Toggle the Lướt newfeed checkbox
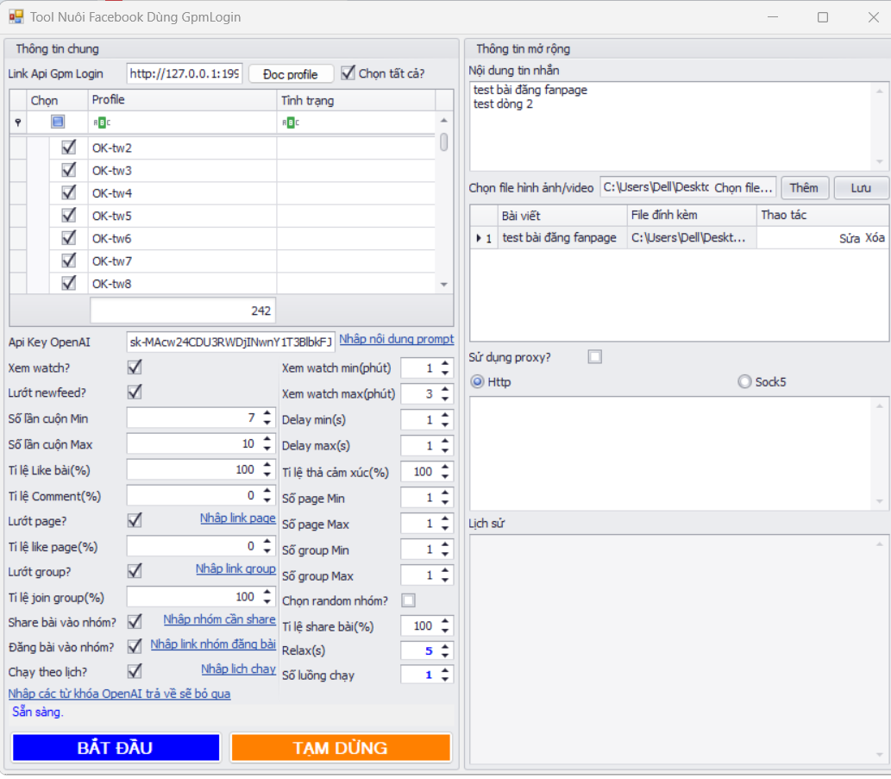Viewport: 891px width, 779px height. (135, 392)
